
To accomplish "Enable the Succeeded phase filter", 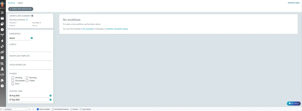I will pyautogui.click(x=13, y=81).
